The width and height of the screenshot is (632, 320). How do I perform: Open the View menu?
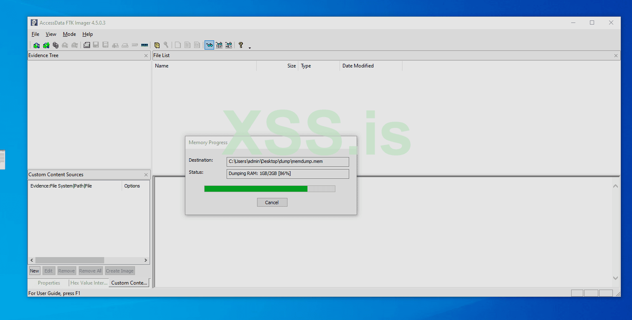[51, 34]
